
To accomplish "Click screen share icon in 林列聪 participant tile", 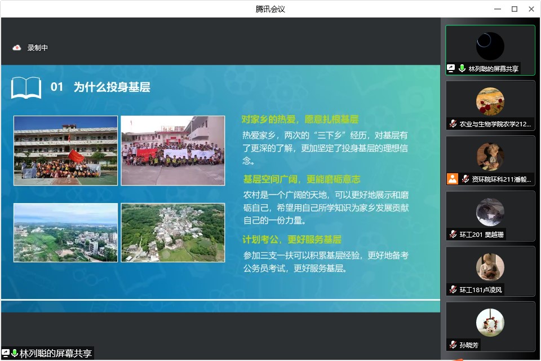I will pos(451,68).
